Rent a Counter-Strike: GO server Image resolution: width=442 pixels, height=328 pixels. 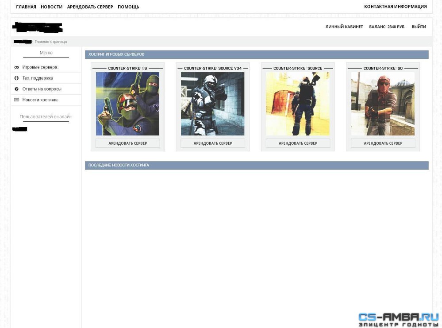383,143
